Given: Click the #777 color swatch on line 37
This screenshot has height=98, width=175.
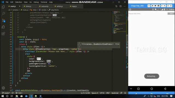Looking at the screenshot, I should click(55, 15).
